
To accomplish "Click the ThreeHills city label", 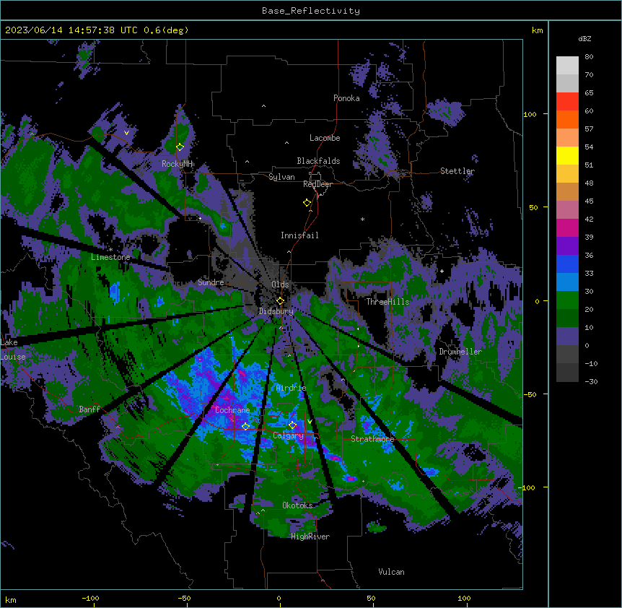I will (387, 302).
